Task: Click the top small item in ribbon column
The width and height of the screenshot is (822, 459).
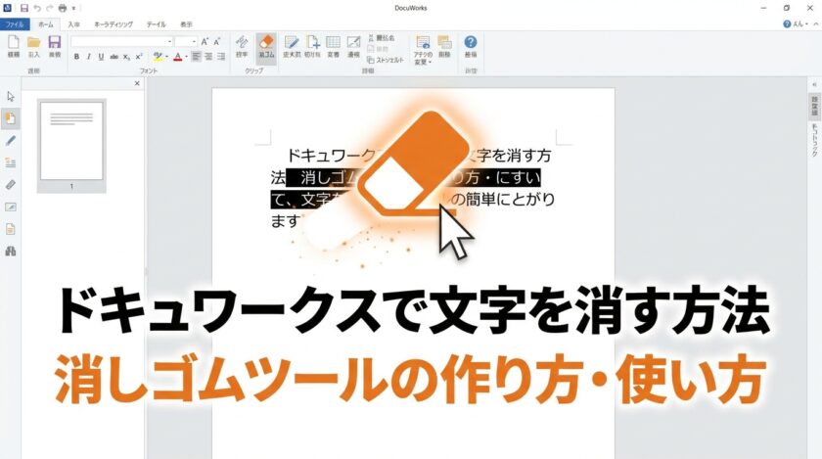Action: click(381, 38)
